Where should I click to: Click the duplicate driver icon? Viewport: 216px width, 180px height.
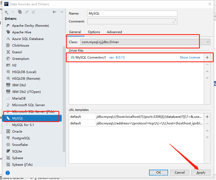(x=20, y=12)
